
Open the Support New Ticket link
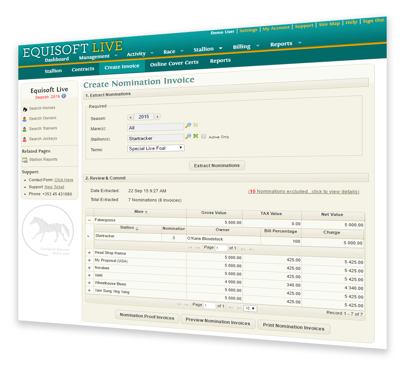tap(54, 187)
